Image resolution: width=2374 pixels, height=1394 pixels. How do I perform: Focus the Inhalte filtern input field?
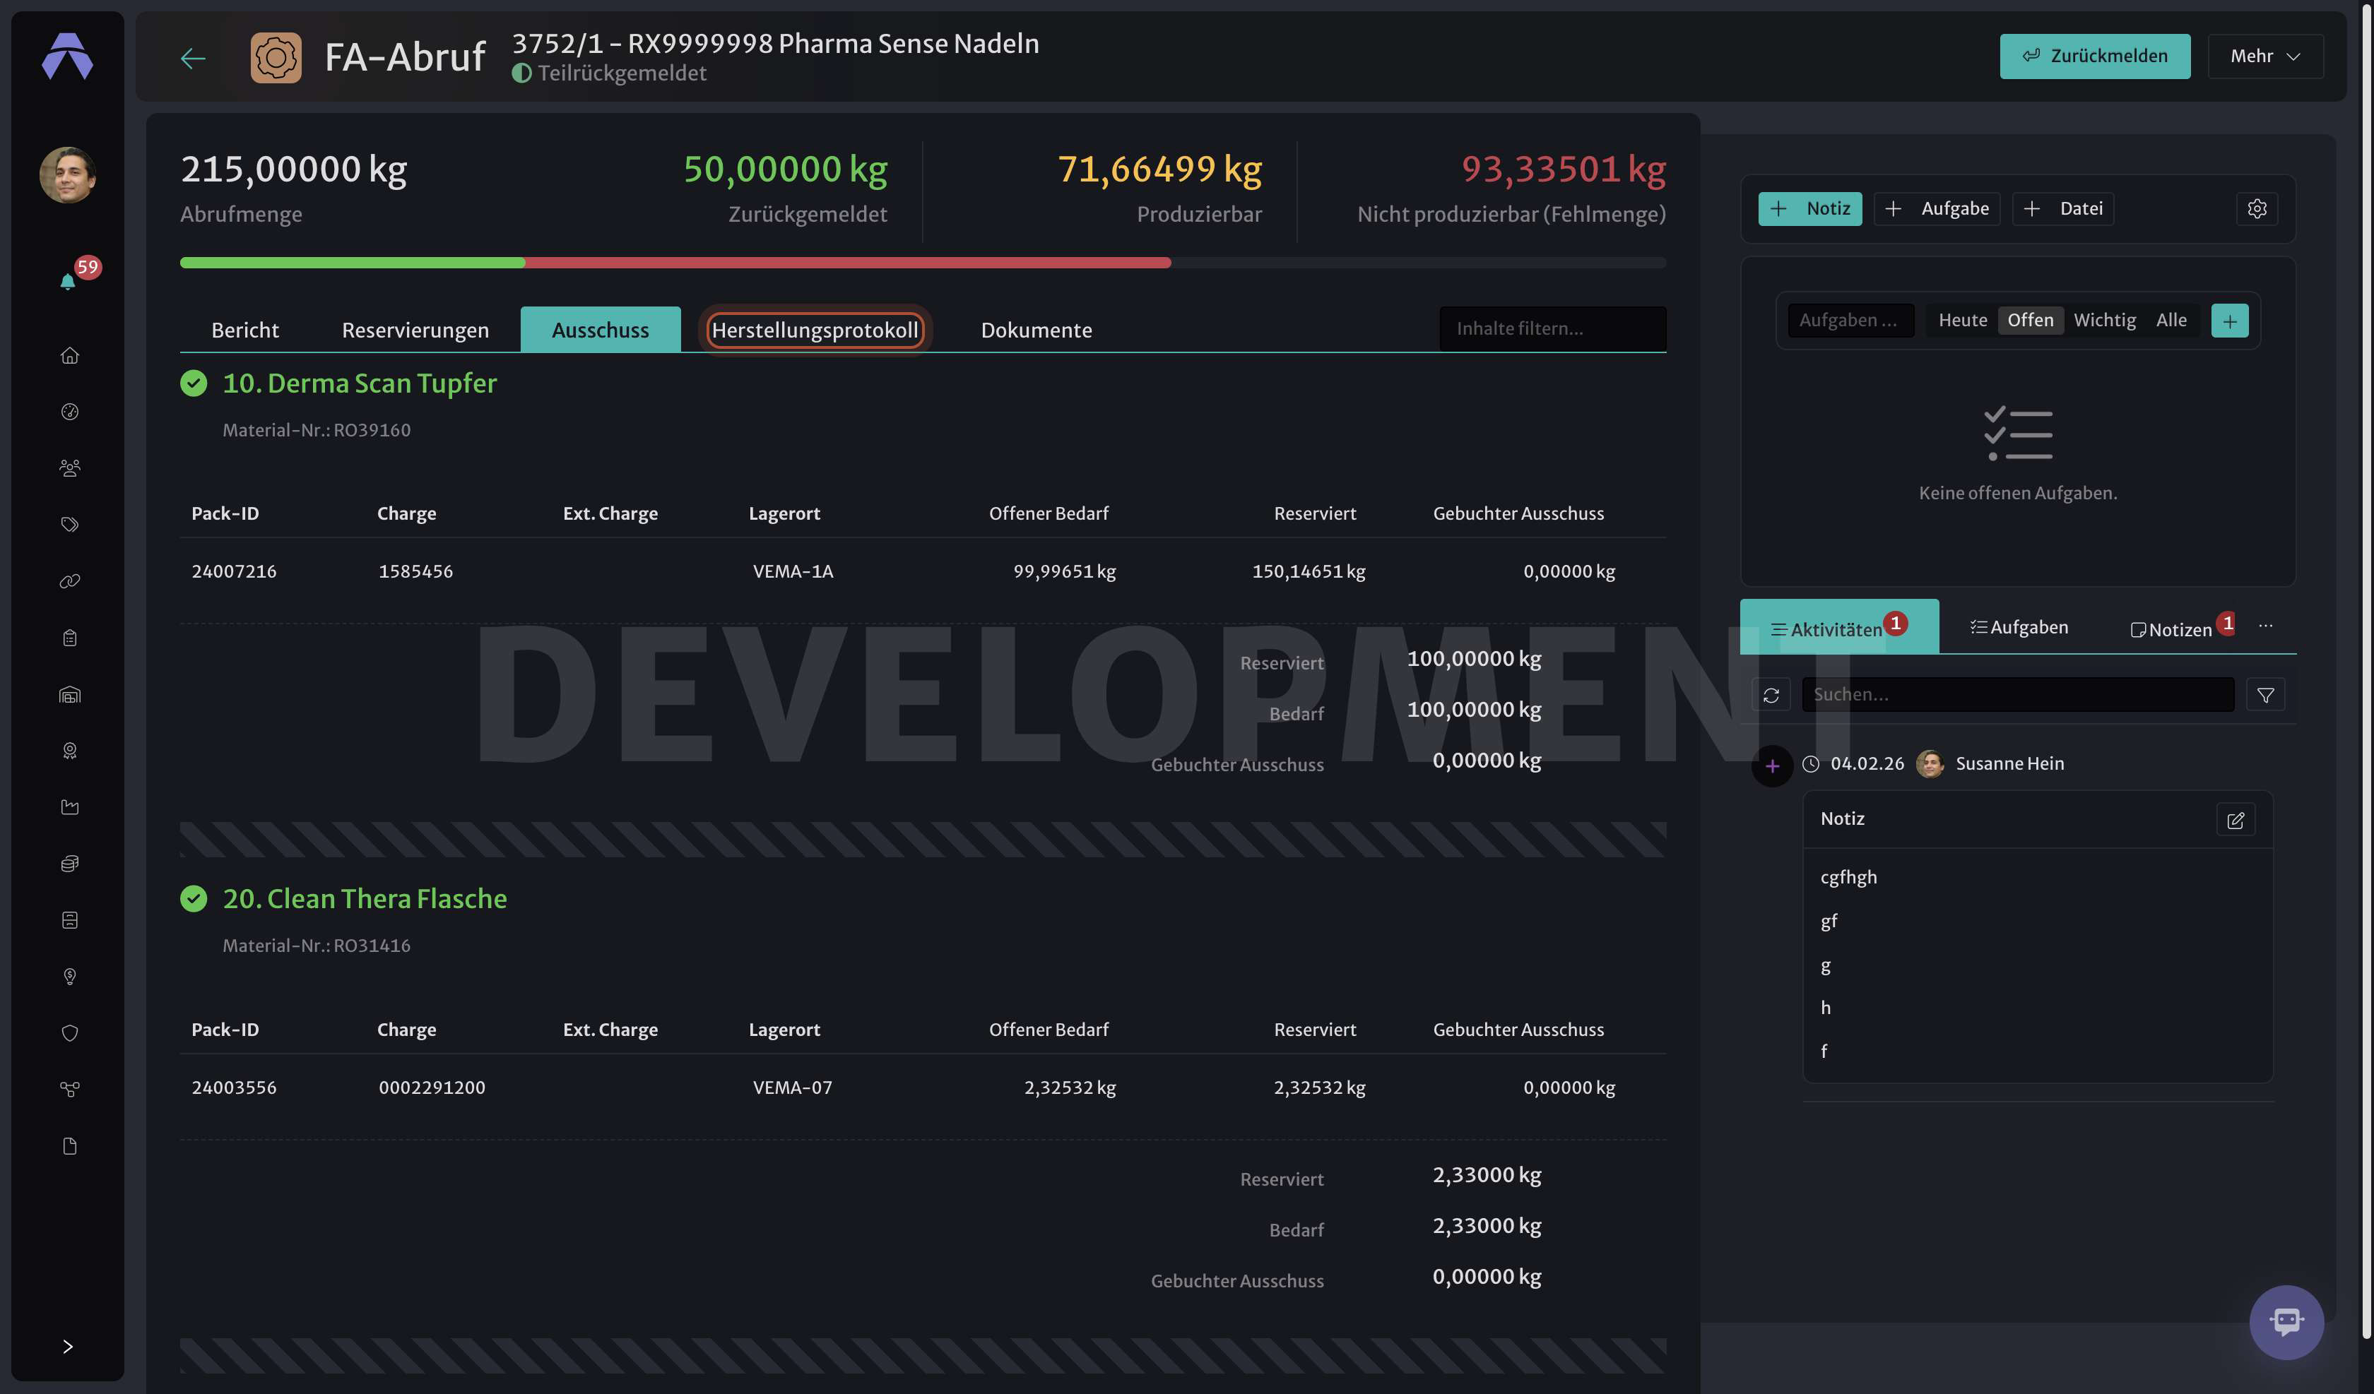[x=1552, y=328]
